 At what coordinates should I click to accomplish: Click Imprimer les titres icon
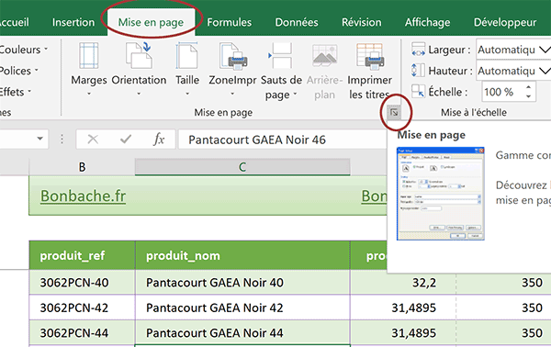tap(370, 55)
